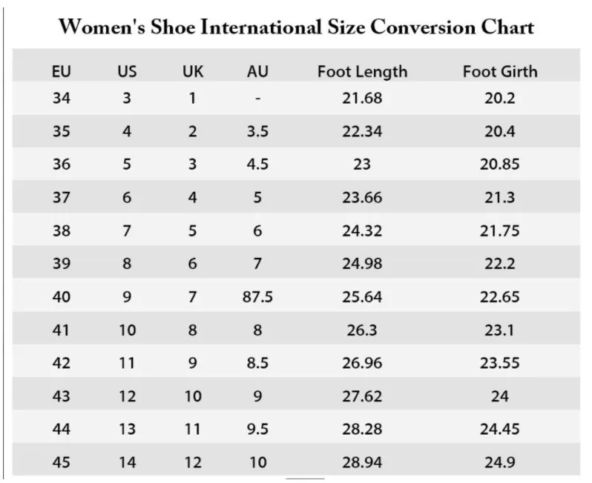This screenshot has height=483, width=592.
Task: Click foot girth value 20.85
Action: coord(499,164)
